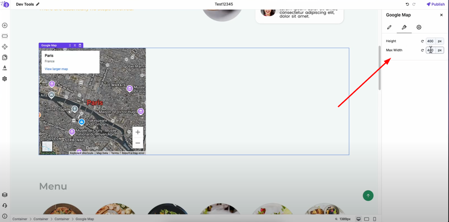This screenshot has height=222, width=449.
Task: Click the app logo at top left
Action: (x=5, y=4)
